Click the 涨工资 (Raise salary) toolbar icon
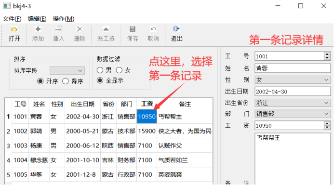The width and height of the screenshot is (334, 185). 106,29
